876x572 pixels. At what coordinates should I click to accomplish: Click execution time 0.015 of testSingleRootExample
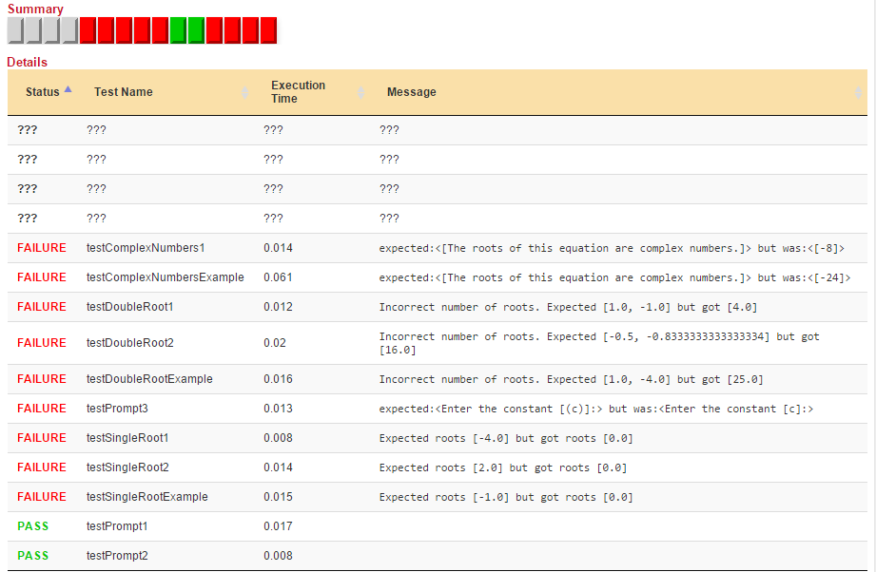click(279, 497)
